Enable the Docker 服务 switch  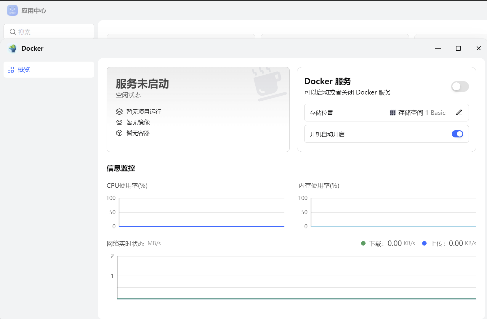click(460, 86)
